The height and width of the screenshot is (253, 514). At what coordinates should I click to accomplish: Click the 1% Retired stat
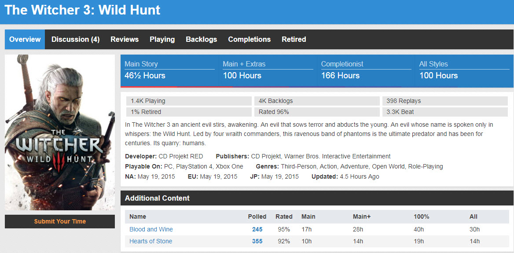pos(189,112)
